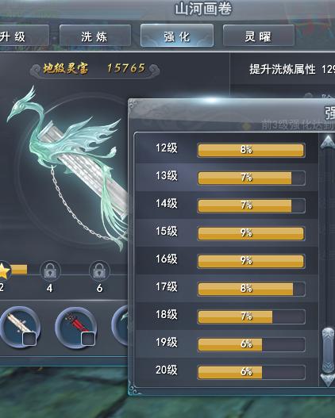Select the 18级 row with 7%
This screenshot has height=418, width=335.
tap(227, 316)
